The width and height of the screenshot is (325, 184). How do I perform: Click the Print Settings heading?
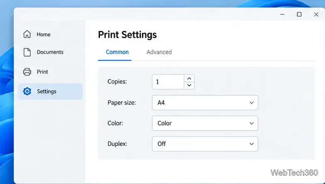coord(127,35)
